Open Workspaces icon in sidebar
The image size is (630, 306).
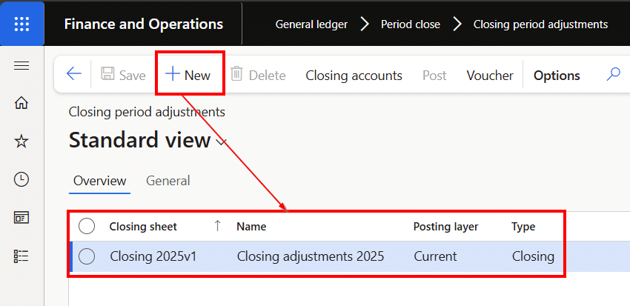(21, 218)
